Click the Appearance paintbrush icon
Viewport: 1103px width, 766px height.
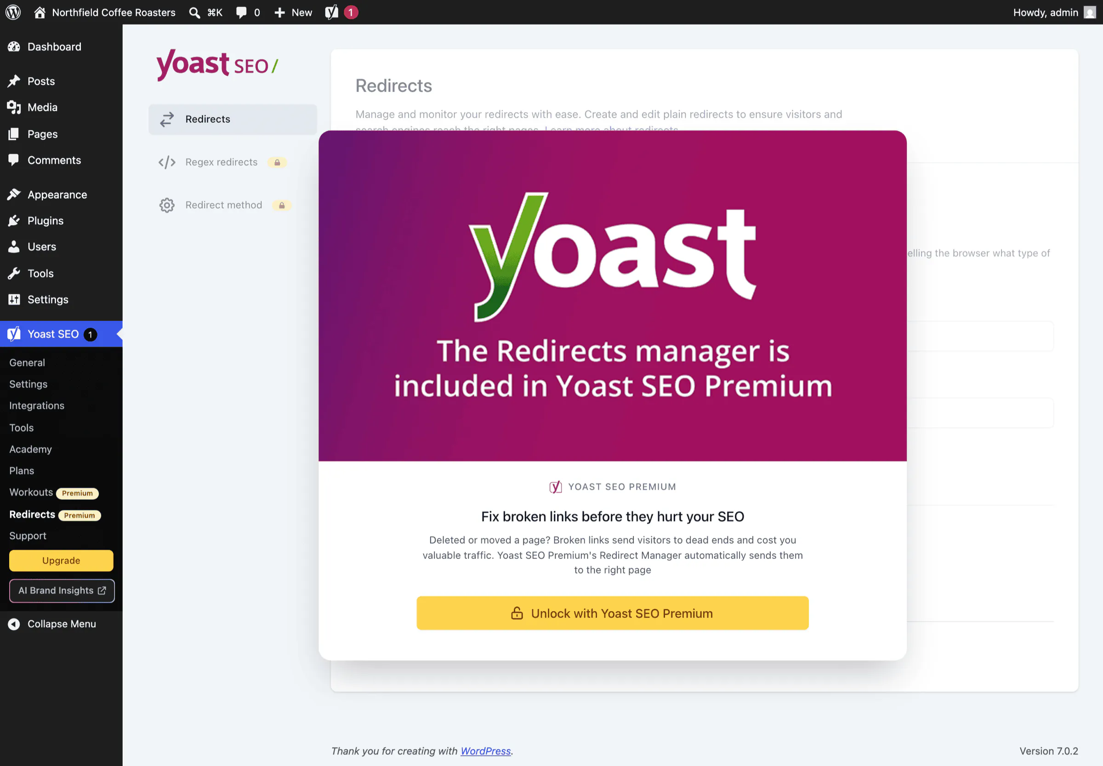(x=14, y=194)
